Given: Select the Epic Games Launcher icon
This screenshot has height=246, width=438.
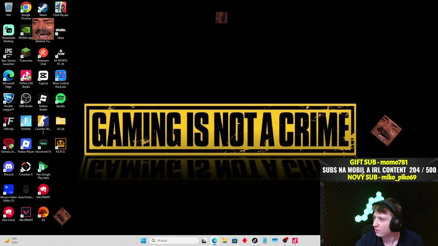Looking at the screenshot, I should 9,56.
